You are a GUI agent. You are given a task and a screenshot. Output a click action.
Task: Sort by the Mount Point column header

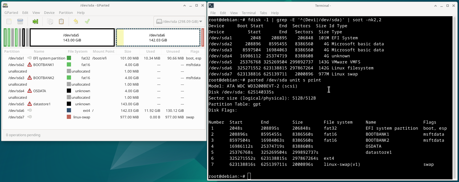click(x=103, y=51)
